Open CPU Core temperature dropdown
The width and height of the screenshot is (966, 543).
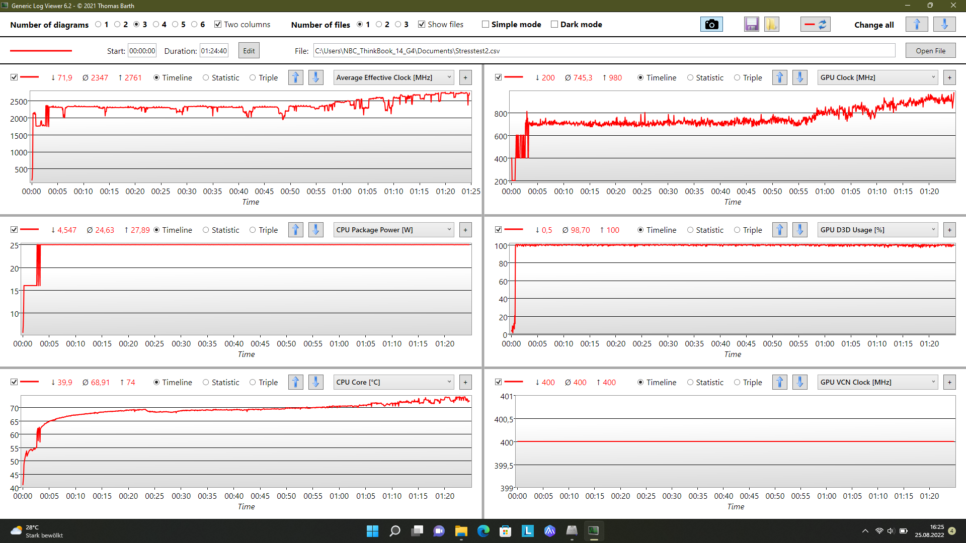pos(393,382)
